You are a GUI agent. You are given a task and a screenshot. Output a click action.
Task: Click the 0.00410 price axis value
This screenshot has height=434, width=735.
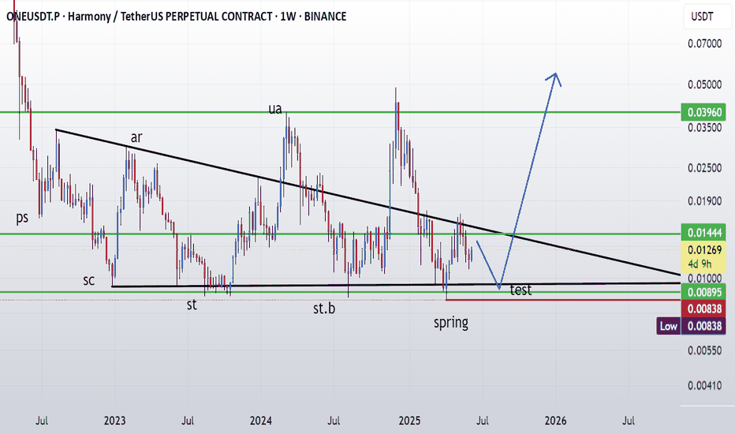tap(704, 386)
